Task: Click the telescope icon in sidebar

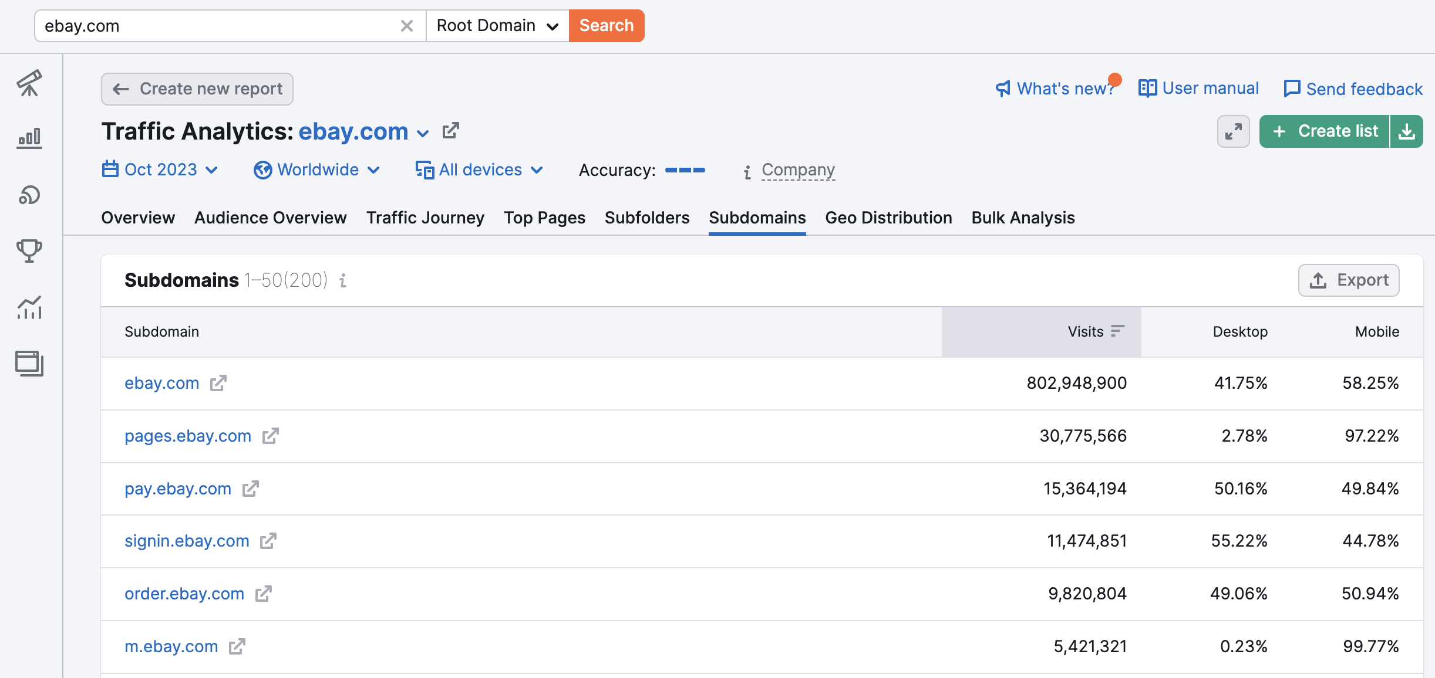Action: [29, 83]
